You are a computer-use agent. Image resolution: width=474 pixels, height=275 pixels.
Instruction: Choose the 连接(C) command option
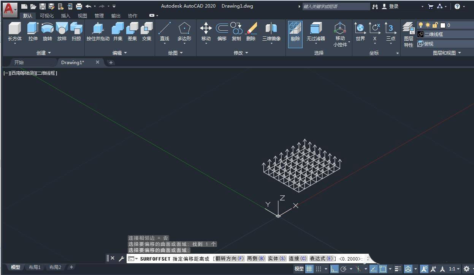[298, 258]
